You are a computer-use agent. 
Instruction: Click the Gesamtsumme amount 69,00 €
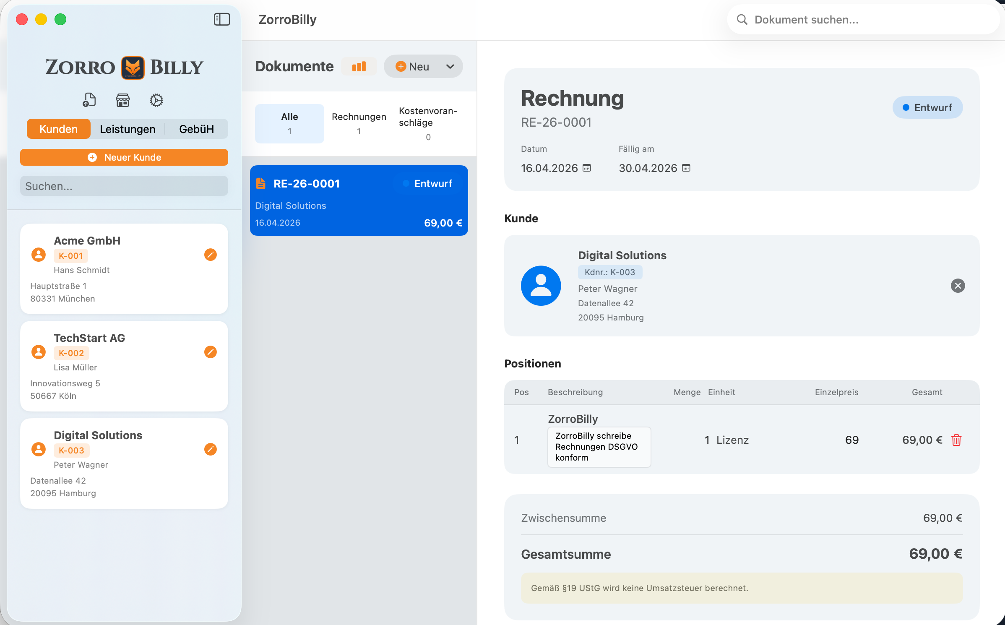click(x=936, y=554)
